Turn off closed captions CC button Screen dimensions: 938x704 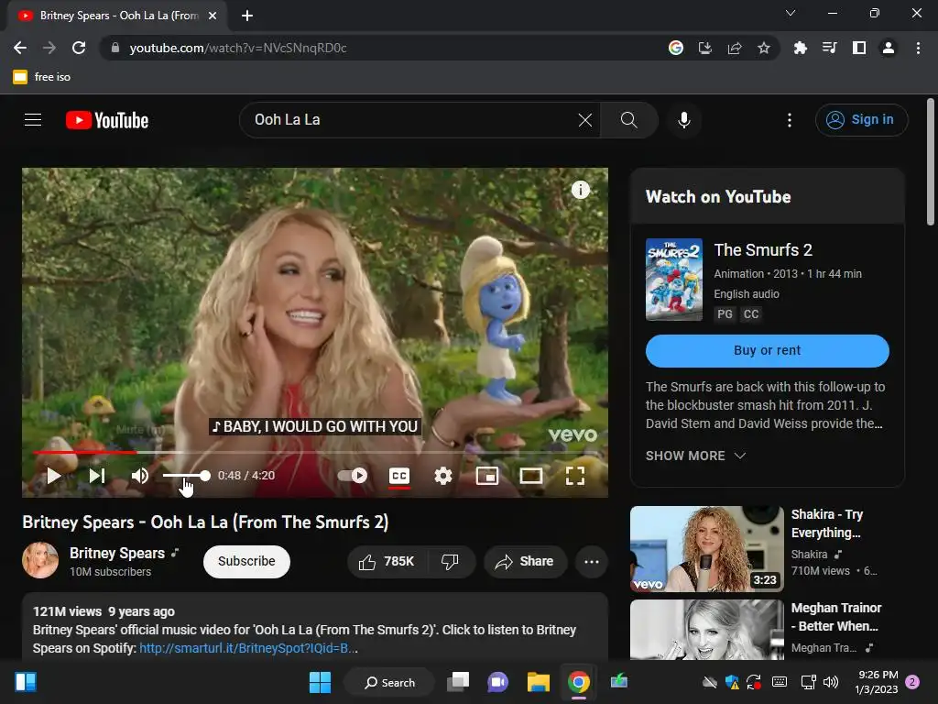pos(399,476)
